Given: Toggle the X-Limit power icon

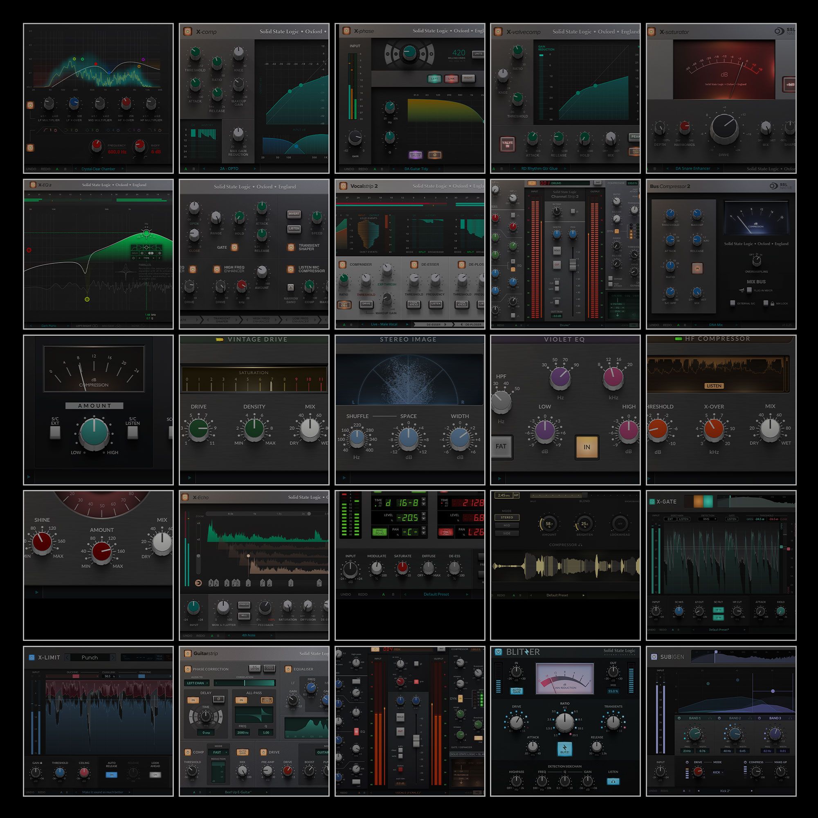Looking at the screenshot, I should point(31,658).
